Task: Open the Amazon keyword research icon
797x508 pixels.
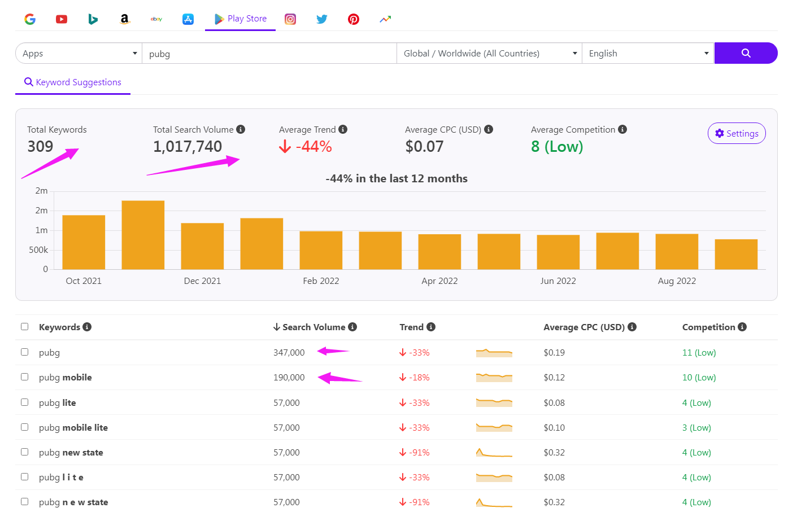Action: (125, 19)
